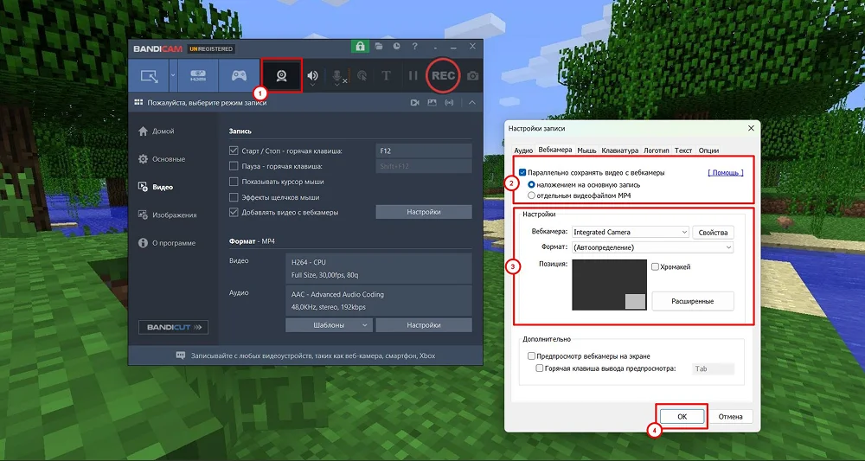Click the green lock registration icon
Image resolution: width=865 pixels, height=461 pixels.
pyautogui.click(x=360, y=47)
